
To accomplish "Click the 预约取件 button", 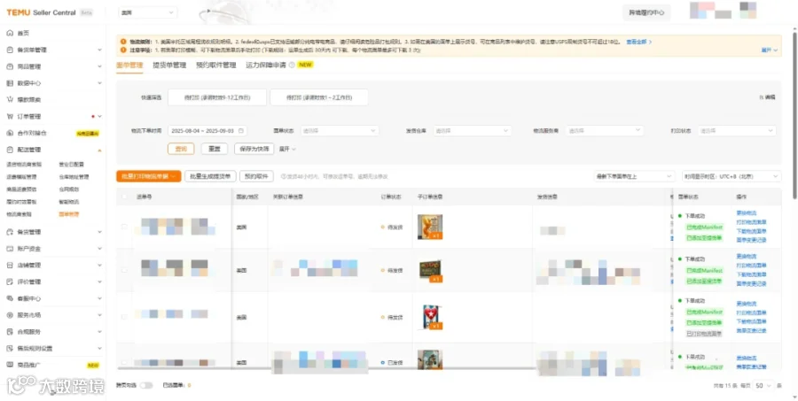I will point(256,176).
